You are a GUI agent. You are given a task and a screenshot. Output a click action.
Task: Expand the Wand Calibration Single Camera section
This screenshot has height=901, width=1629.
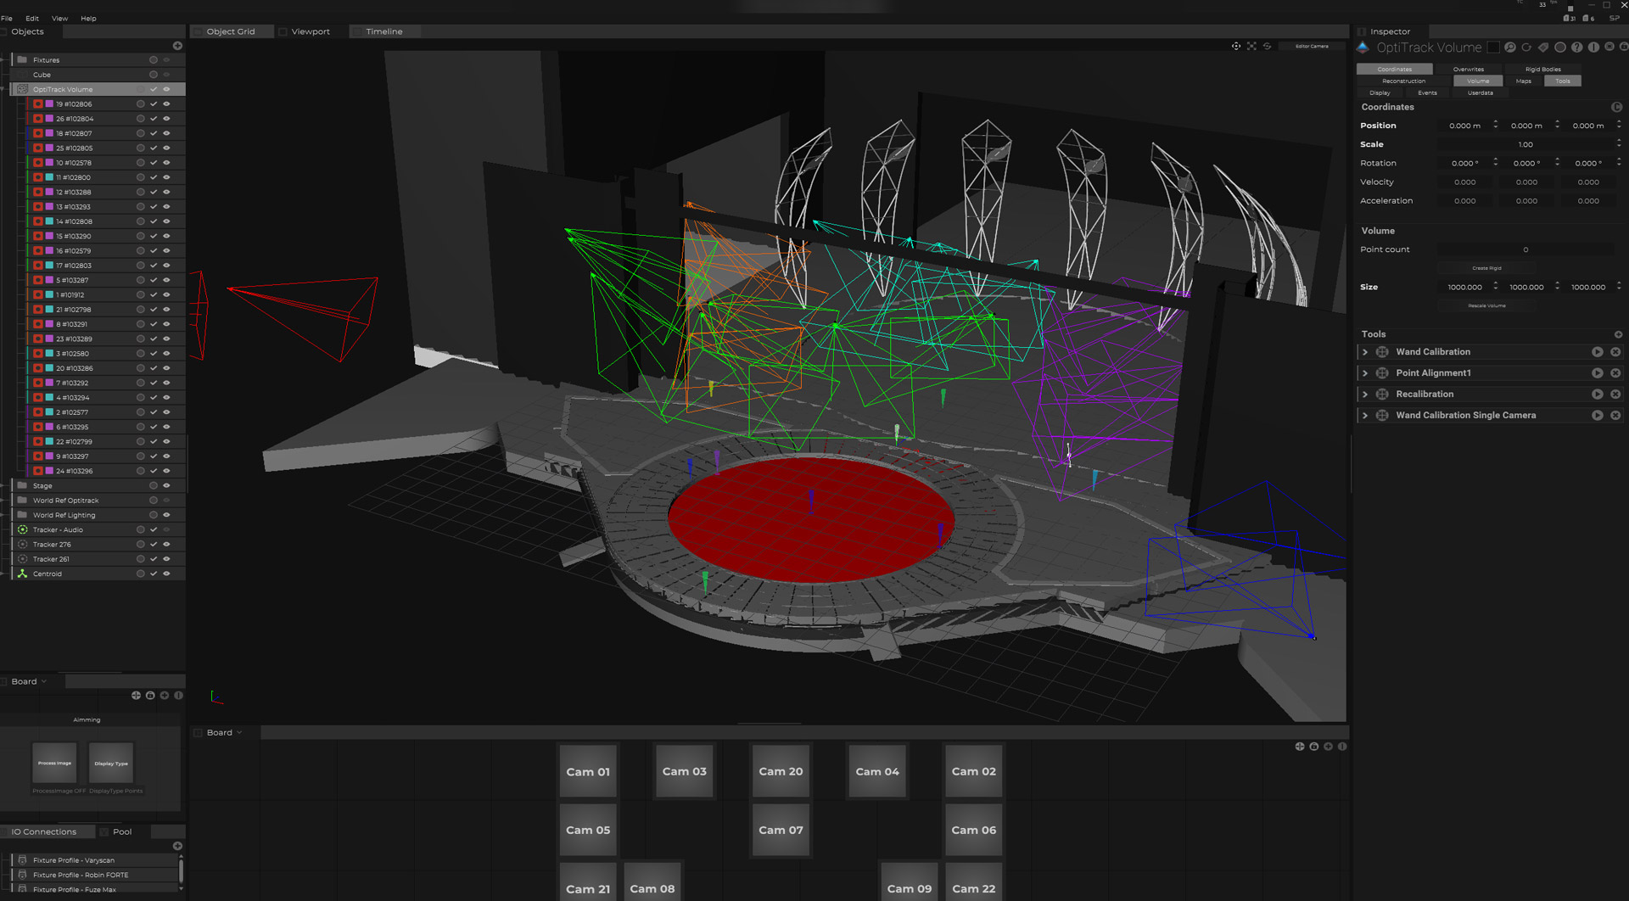pyautogui.click(x=1365, y=416)
